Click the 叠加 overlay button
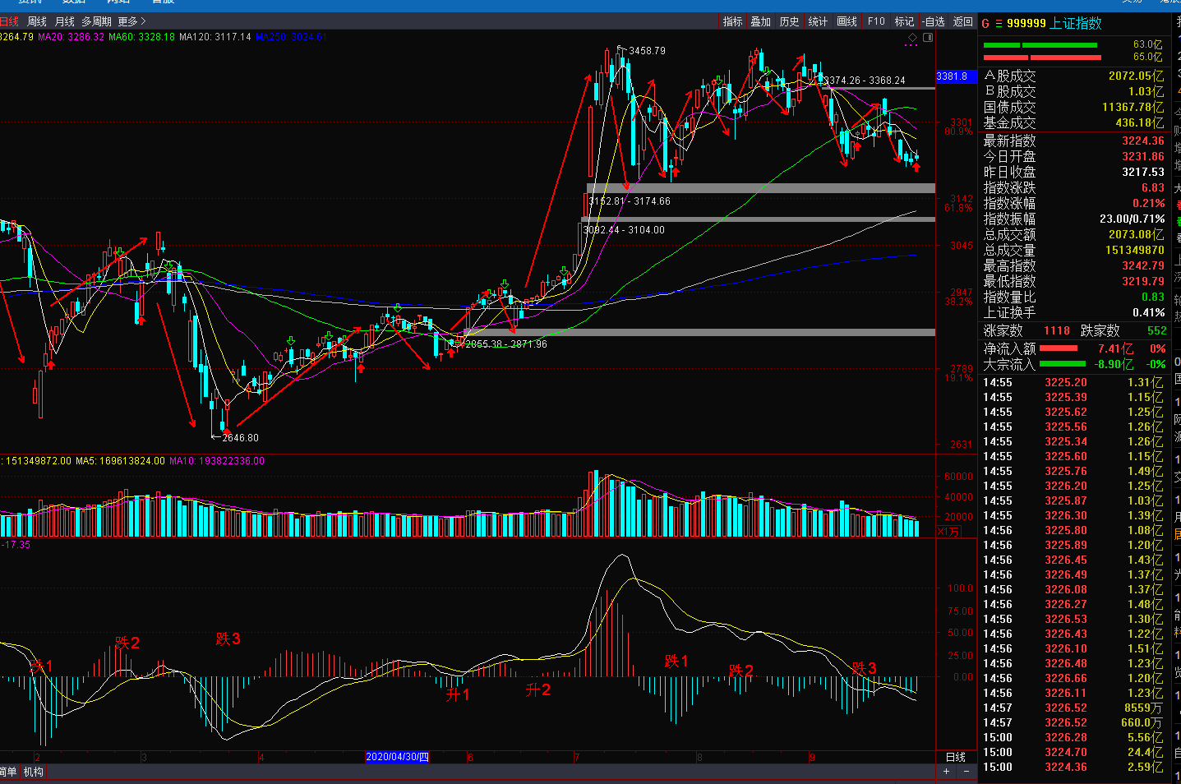 [x=760, y=21]
